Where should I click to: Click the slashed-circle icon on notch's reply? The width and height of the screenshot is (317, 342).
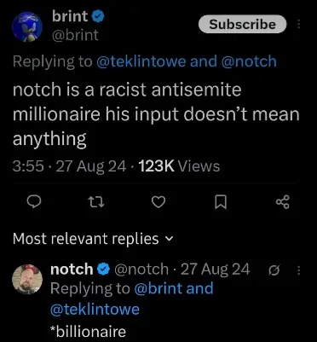pyautogui.click(x=272, y=270)
